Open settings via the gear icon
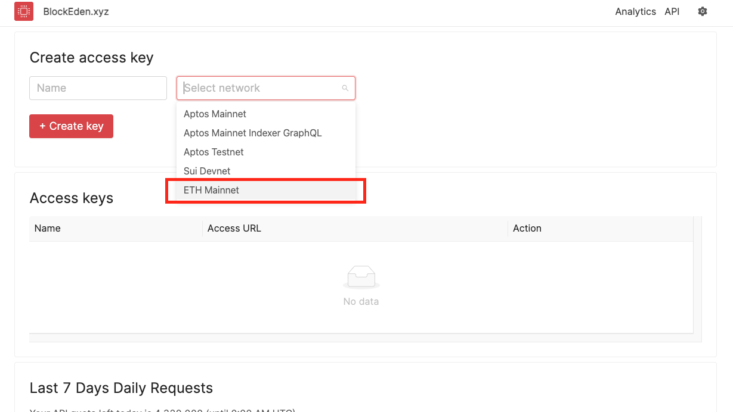733x412 pixels. coord(703,11)
